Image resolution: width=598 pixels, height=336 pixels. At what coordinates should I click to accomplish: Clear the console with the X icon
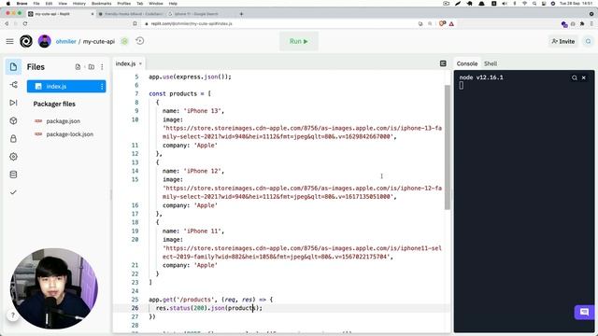click(x=583, y=77)
